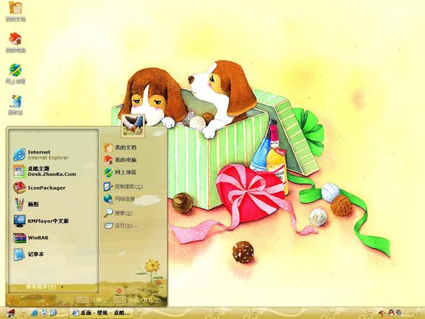
Task: Open 我的文档 in Start menu right column
Action: coord(120,148)
